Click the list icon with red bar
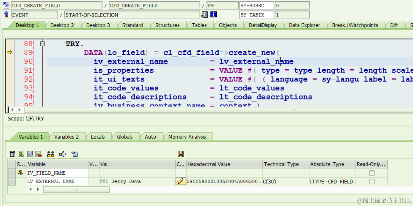Image resolution: width=413 pixels, height=206 pixels. (x=39, y=154)
